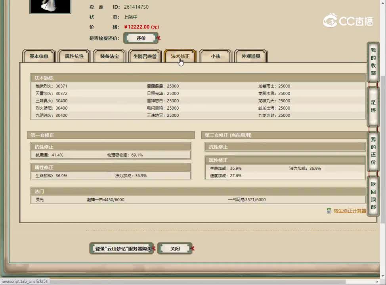Click the 物理吸收率: 69.1% value
Viewport: 386px width, 285px height.
click(125, 155)
